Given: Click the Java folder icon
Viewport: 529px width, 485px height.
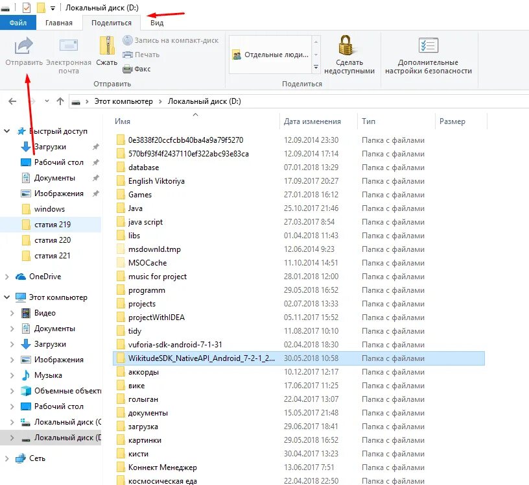Looking at the screenshot, I should click(121, 208).
